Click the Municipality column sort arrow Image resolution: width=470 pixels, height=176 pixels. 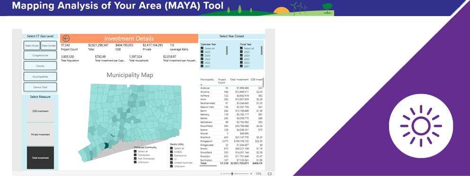tap(201, 85)
